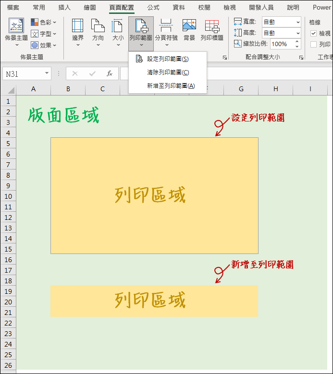The image size is (333, 374).
Task: Switch to the 公式 tab
Action: pos(153,8)
